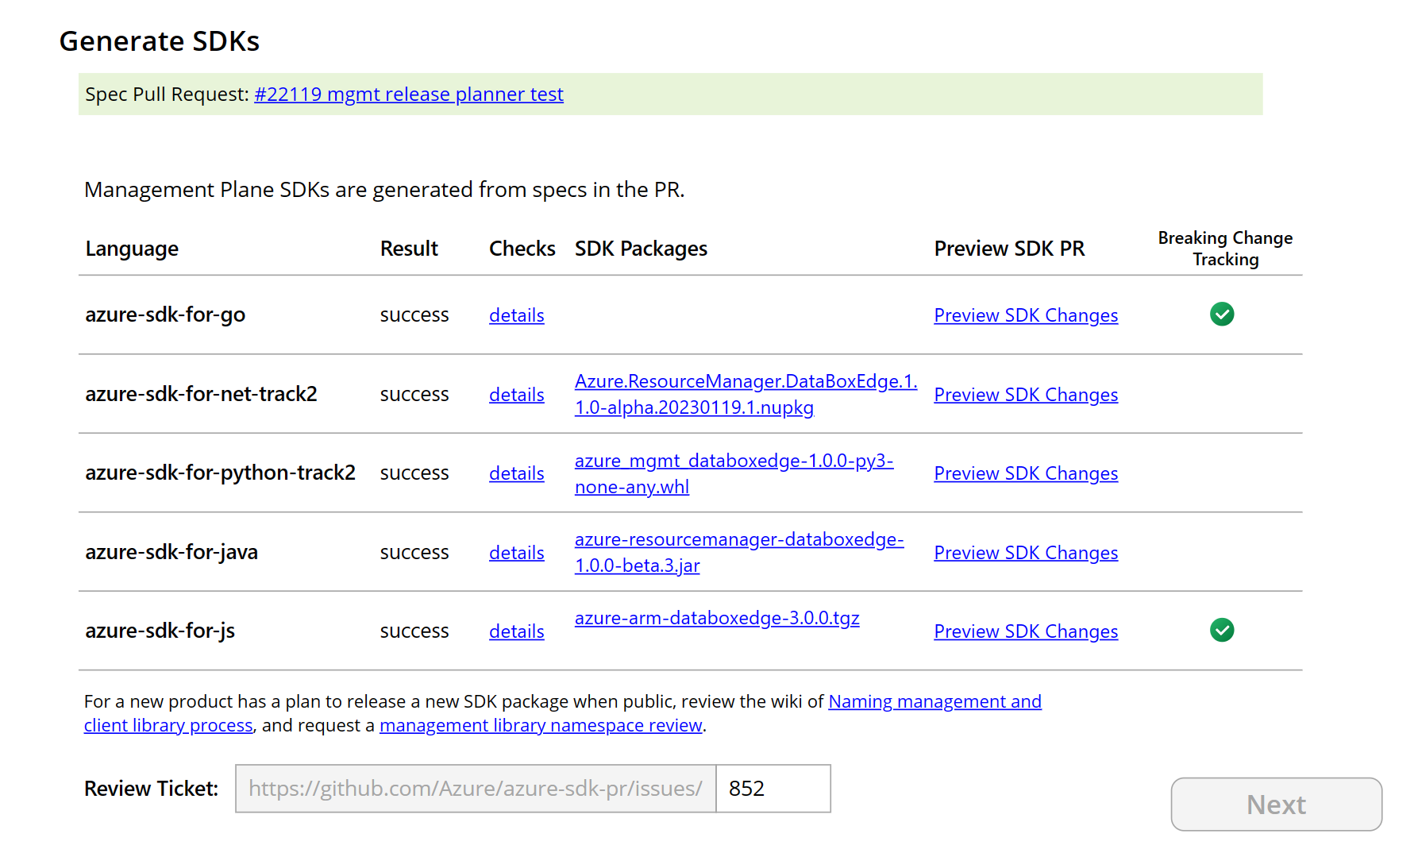
Task: Click green breaking change check for azure-sdk-for-go
Action: 1222,314
